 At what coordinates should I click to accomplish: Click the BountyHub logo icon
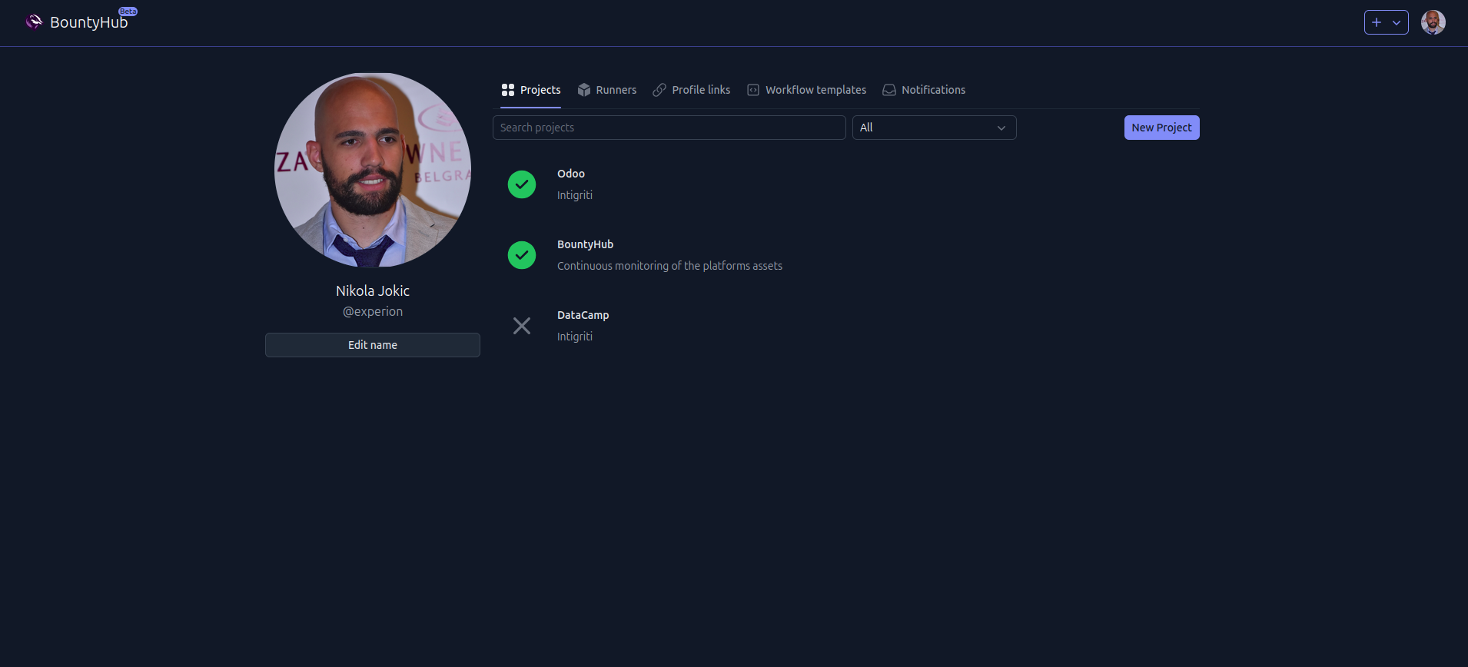(34, 22)
